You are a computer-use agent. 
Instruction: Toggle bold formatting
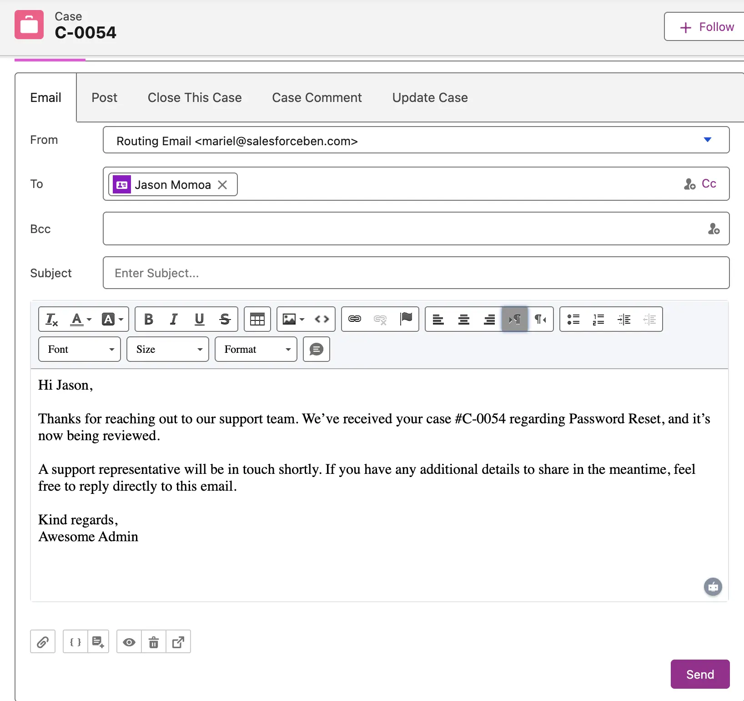(148, 320)
